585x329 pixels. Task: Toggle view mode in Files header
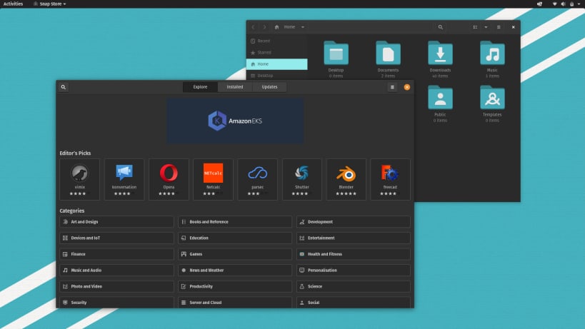tap(475, 27)
